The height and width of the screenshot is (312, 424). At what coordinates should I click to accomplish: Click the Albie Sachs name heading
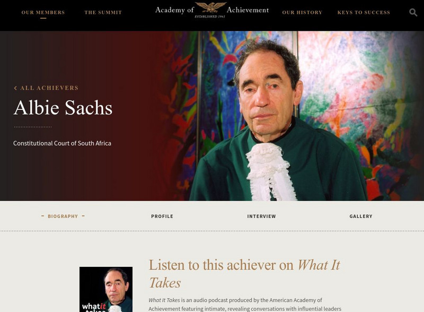tap(63, 108)
